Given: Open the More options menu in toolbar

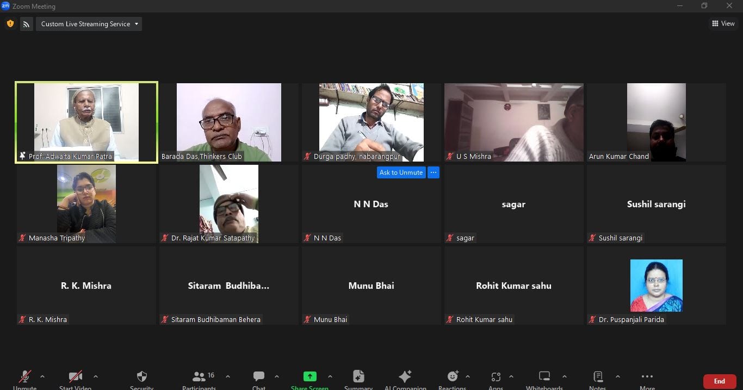Looking at the screenshot, I should tap(647, 377).
